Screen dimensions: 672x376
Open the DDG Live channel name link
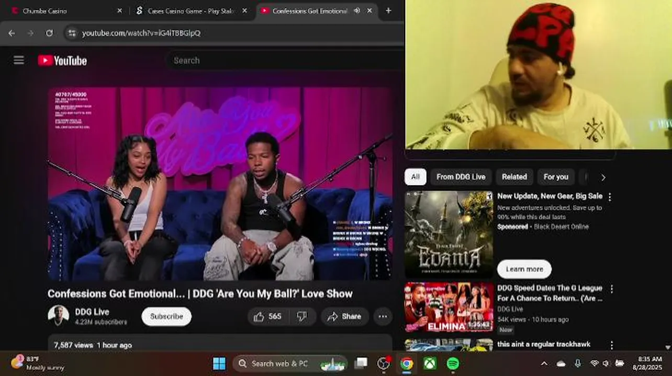pos(92,312)
